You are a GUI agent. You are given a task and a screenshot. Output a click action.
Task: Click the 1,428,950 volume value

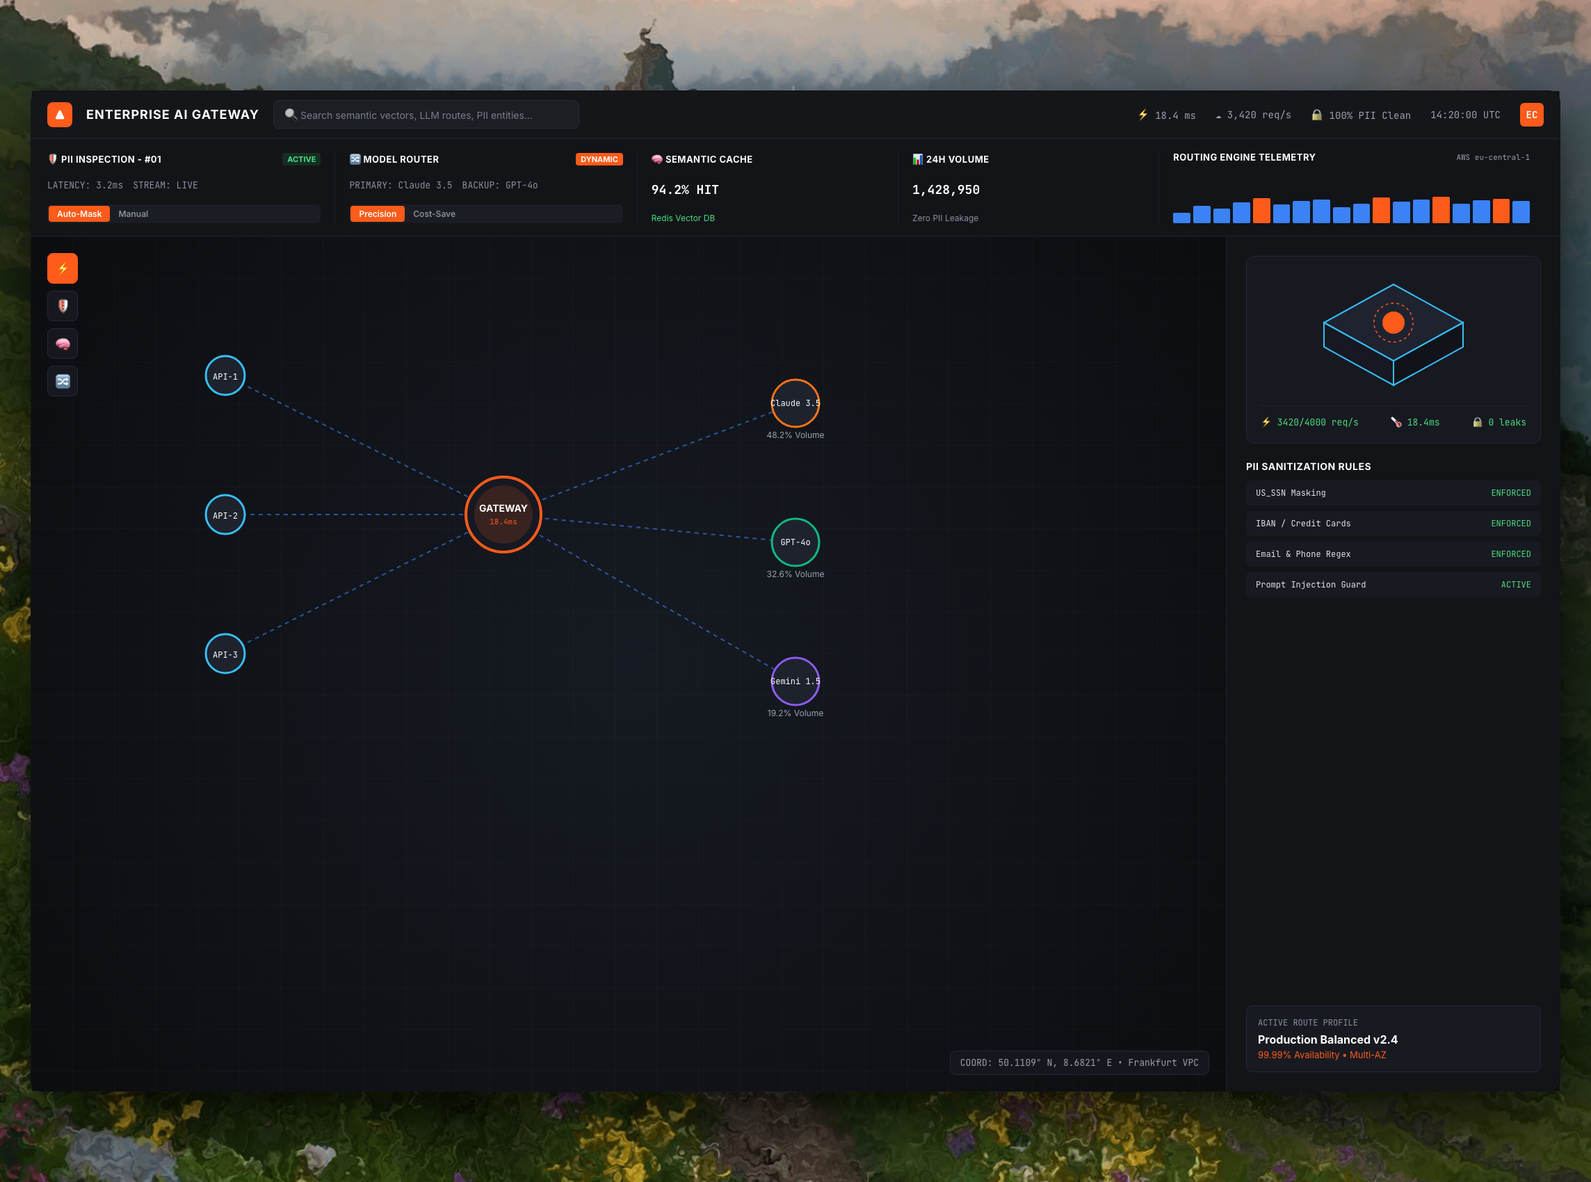946,190
